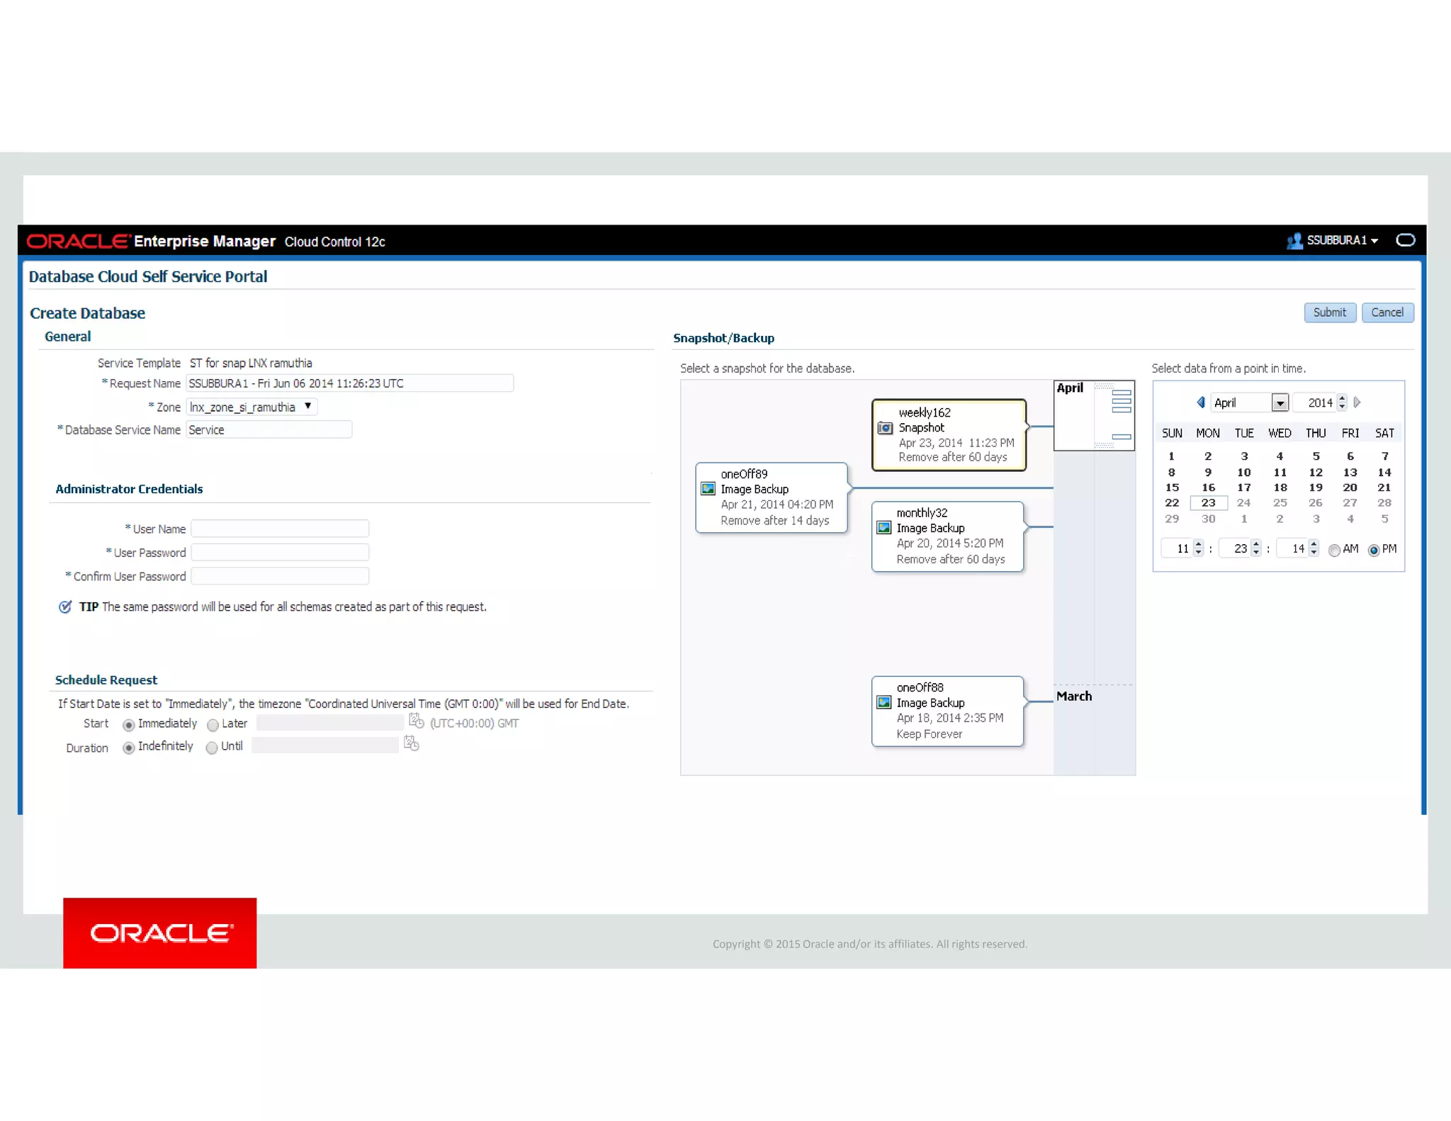Click the oneOff88 image backup icon
This screenshot has width=1451, height=1121.
883,702
